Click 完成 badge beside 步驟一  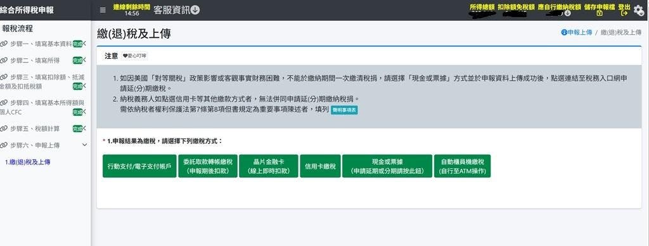[x=77, y=44]
